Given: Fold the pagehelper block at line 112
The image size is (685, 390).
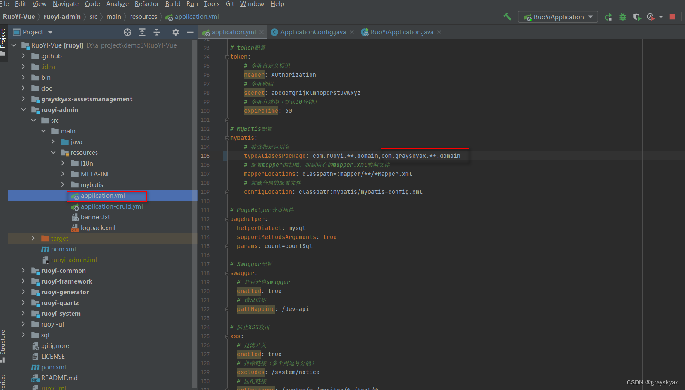Looking at the screenshot, I should [x=227, y=219].
